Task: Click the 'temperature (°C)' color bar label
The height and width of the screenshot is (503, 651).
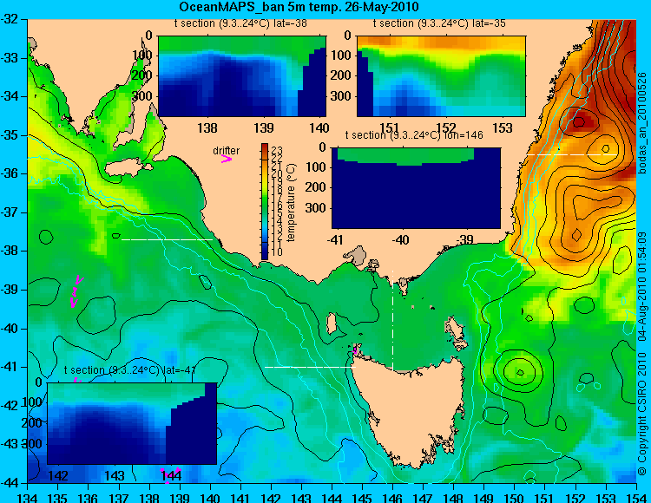Action: pyautogui.click(x=291, y=202)
